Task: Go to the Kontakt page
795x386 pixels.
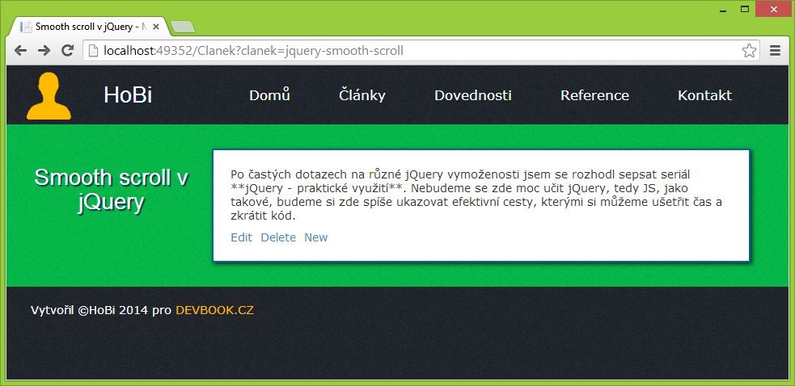Action: point(704,95)
